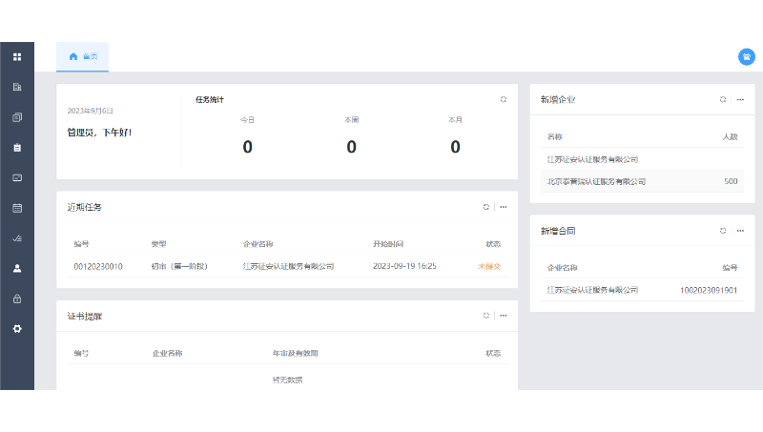Open the enterprise building icon in sidebar

pos(17,87)
